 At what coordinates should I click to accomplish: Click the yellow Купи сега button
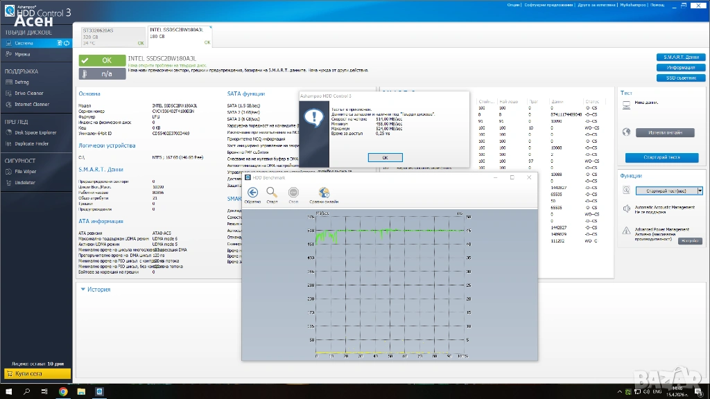36,373
